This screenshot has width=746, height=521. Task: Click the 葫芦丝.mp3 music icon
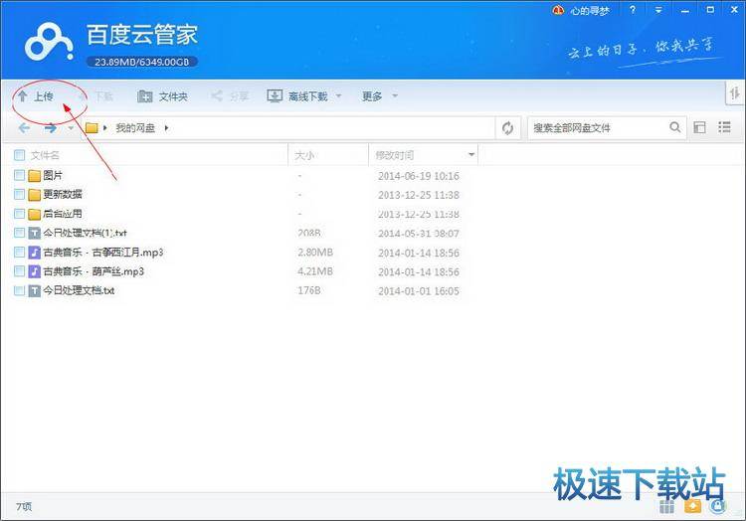coord(34,271)
